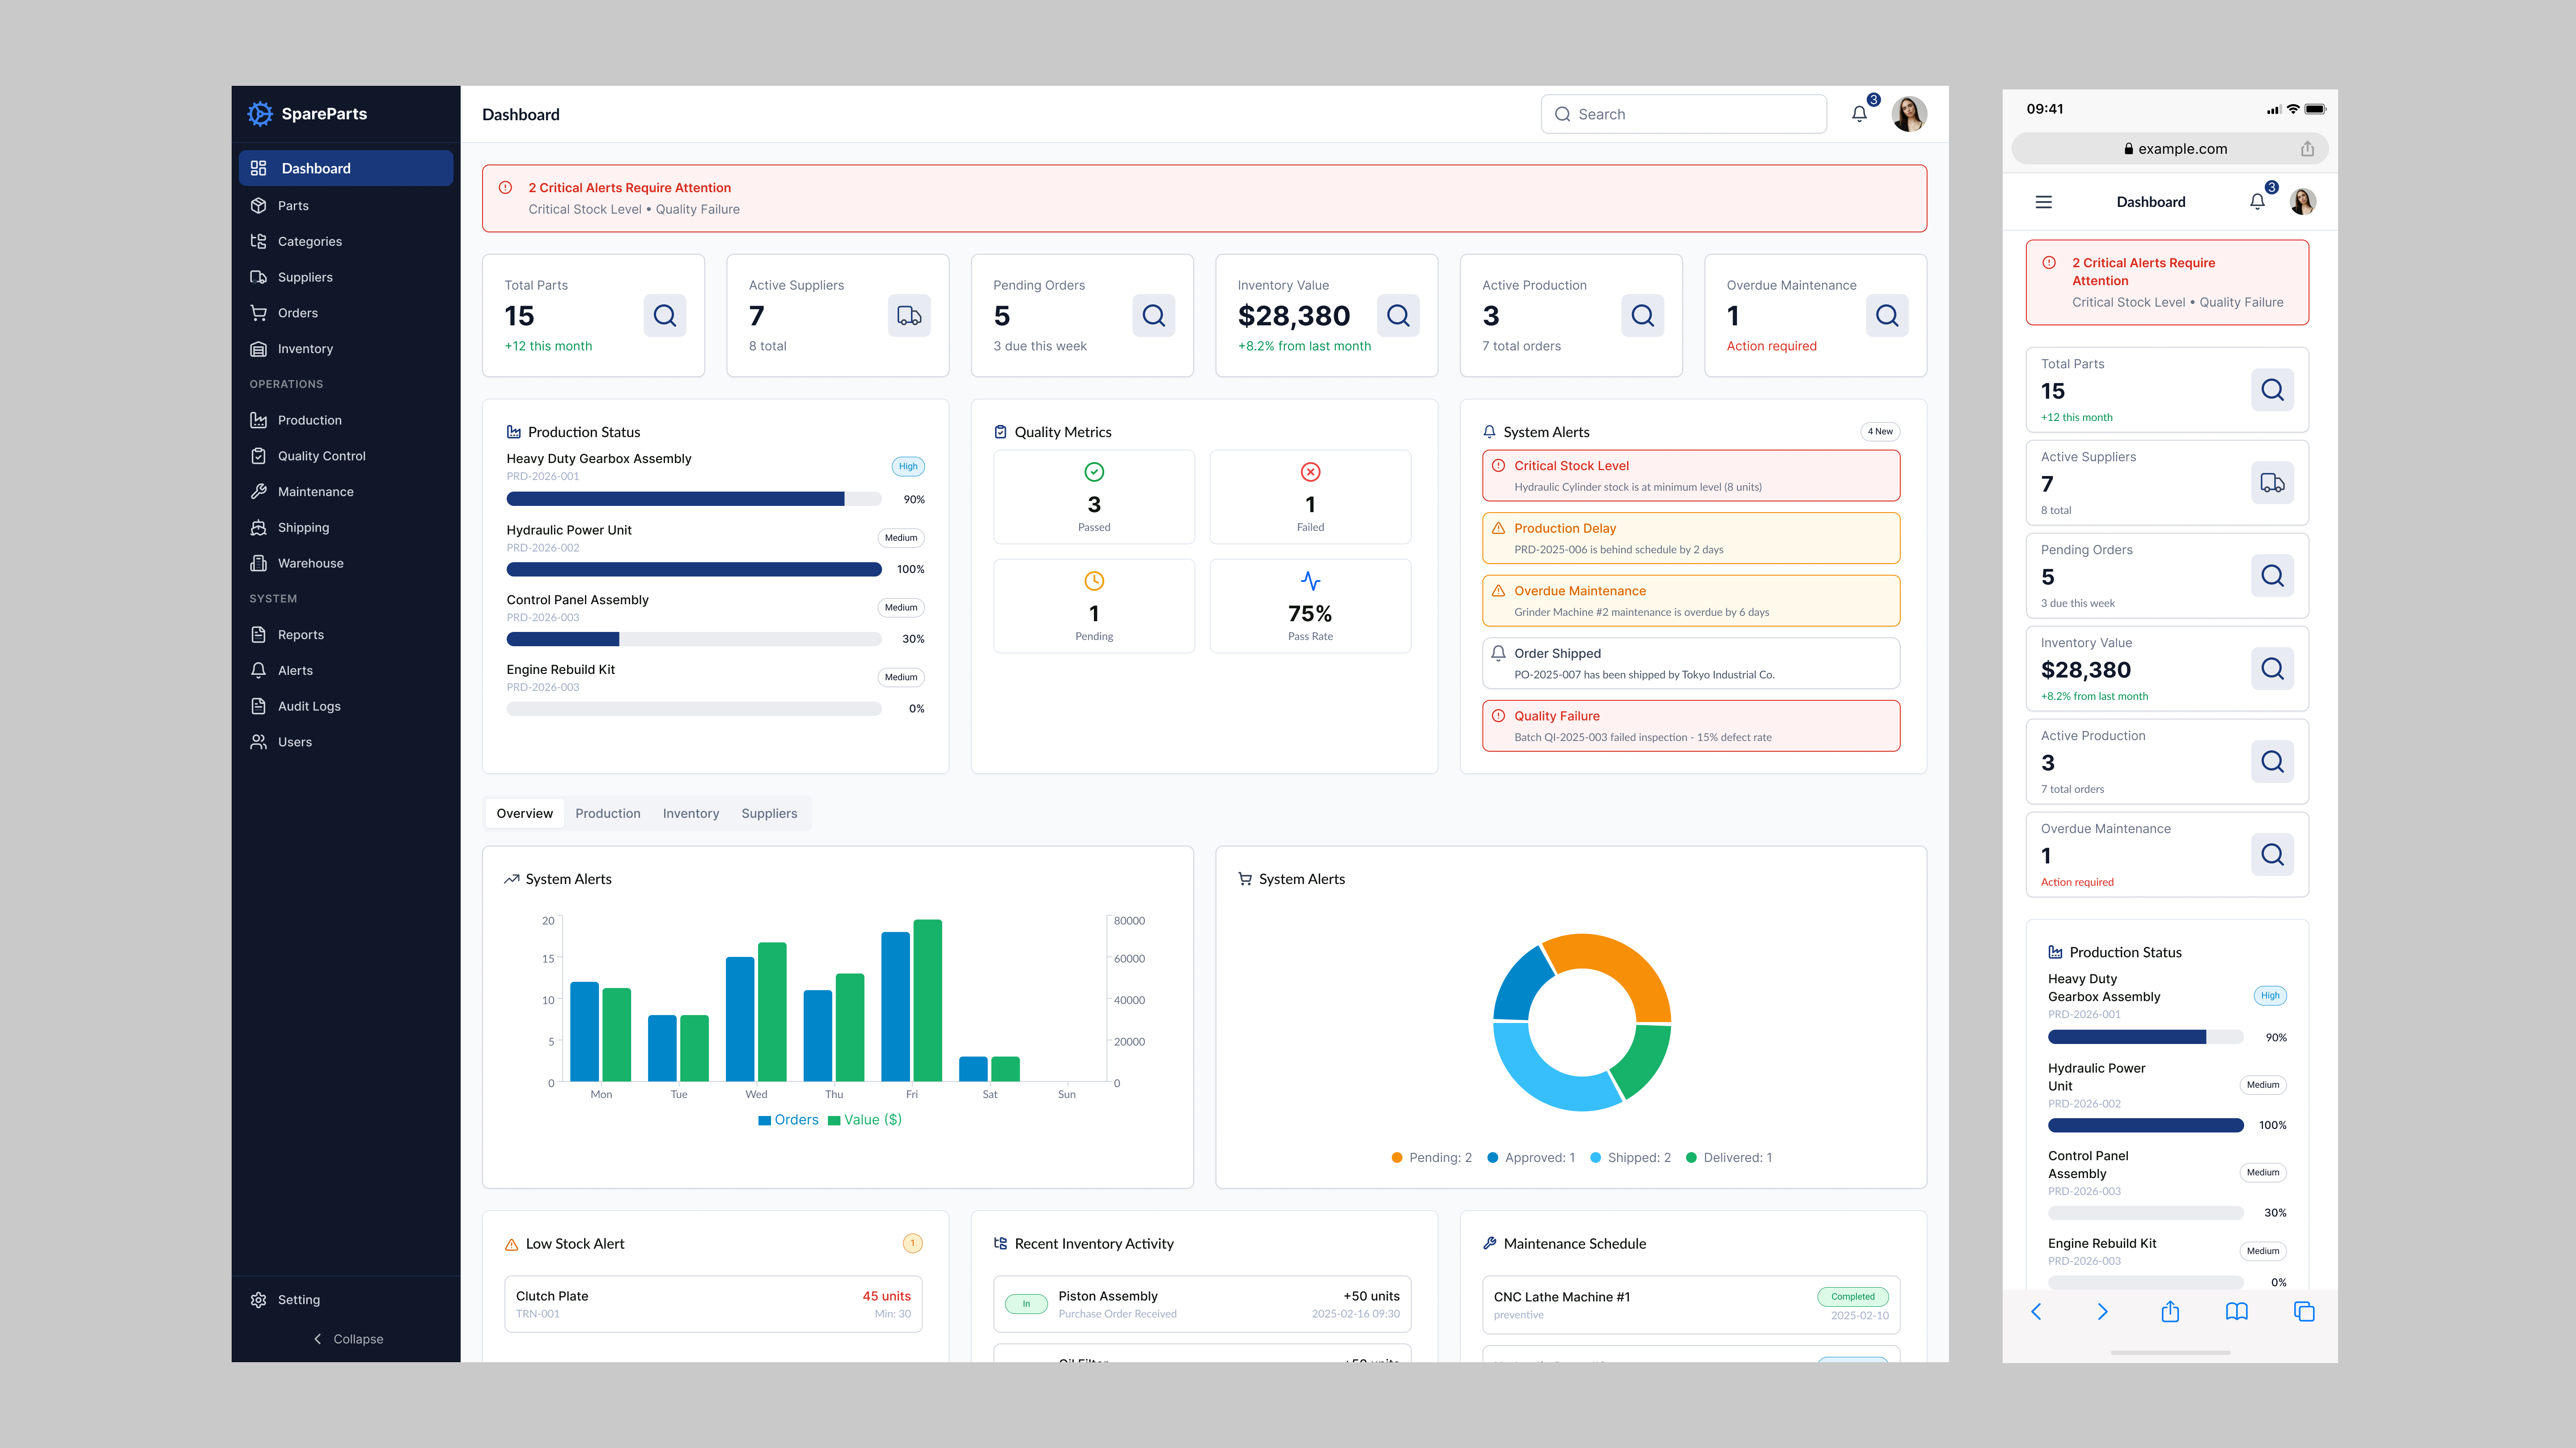2576x1448 pixels.
Task: Open Audit Logs in the sidebar
Action: tap(346, 706)
